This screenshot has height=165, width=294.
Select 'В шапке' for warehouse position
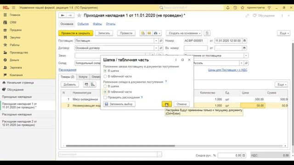[105, 86]
